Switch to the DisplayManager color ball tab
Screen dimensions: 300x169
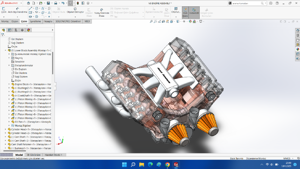[28, 30]
